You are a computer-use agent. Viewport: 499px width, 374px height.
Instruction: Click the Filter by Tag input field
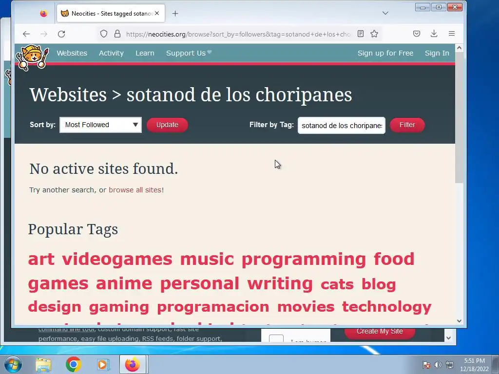tap(342, 125)
